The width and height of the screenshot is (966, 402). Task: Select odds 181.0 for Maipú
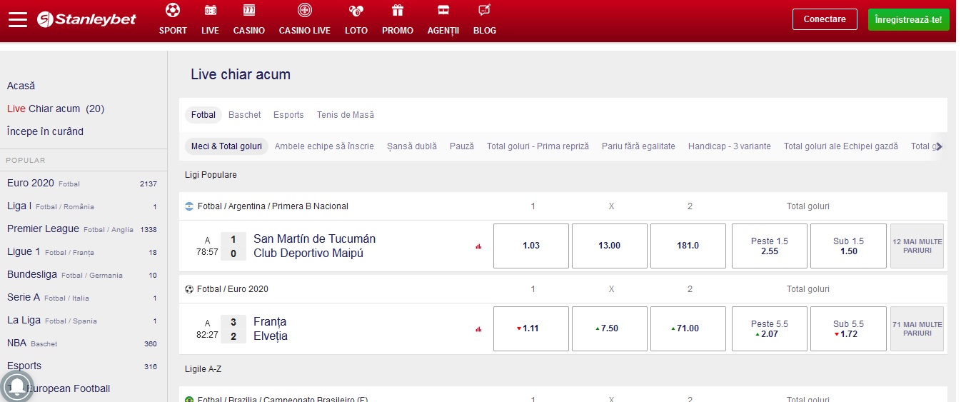688,246
